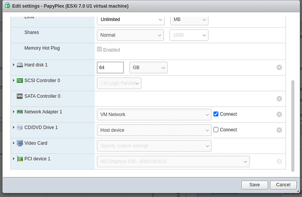Expand PCI device 1 details
The image size is (302, 197).
click(x=14, y=158)
